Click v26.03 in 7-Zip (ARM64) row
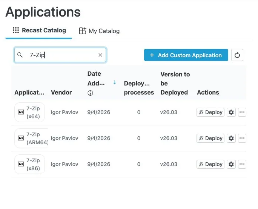This screenshot has height=209, width=258. tap(169, 138)
